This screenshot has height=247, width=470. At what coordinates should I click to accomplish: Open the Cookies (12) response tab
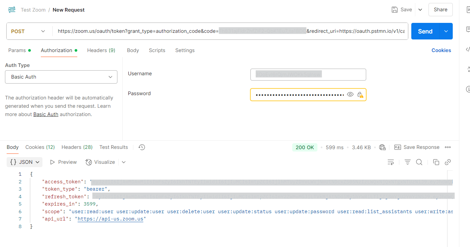click(x=40, y=147)
